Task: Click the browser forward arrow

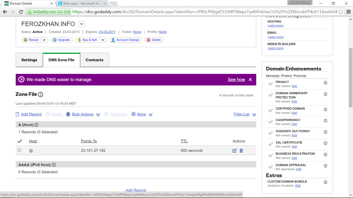Action: [13, 12]
